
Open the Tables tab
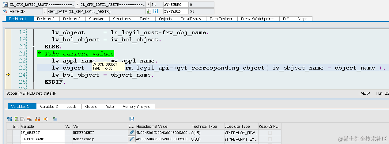[145, 19]
